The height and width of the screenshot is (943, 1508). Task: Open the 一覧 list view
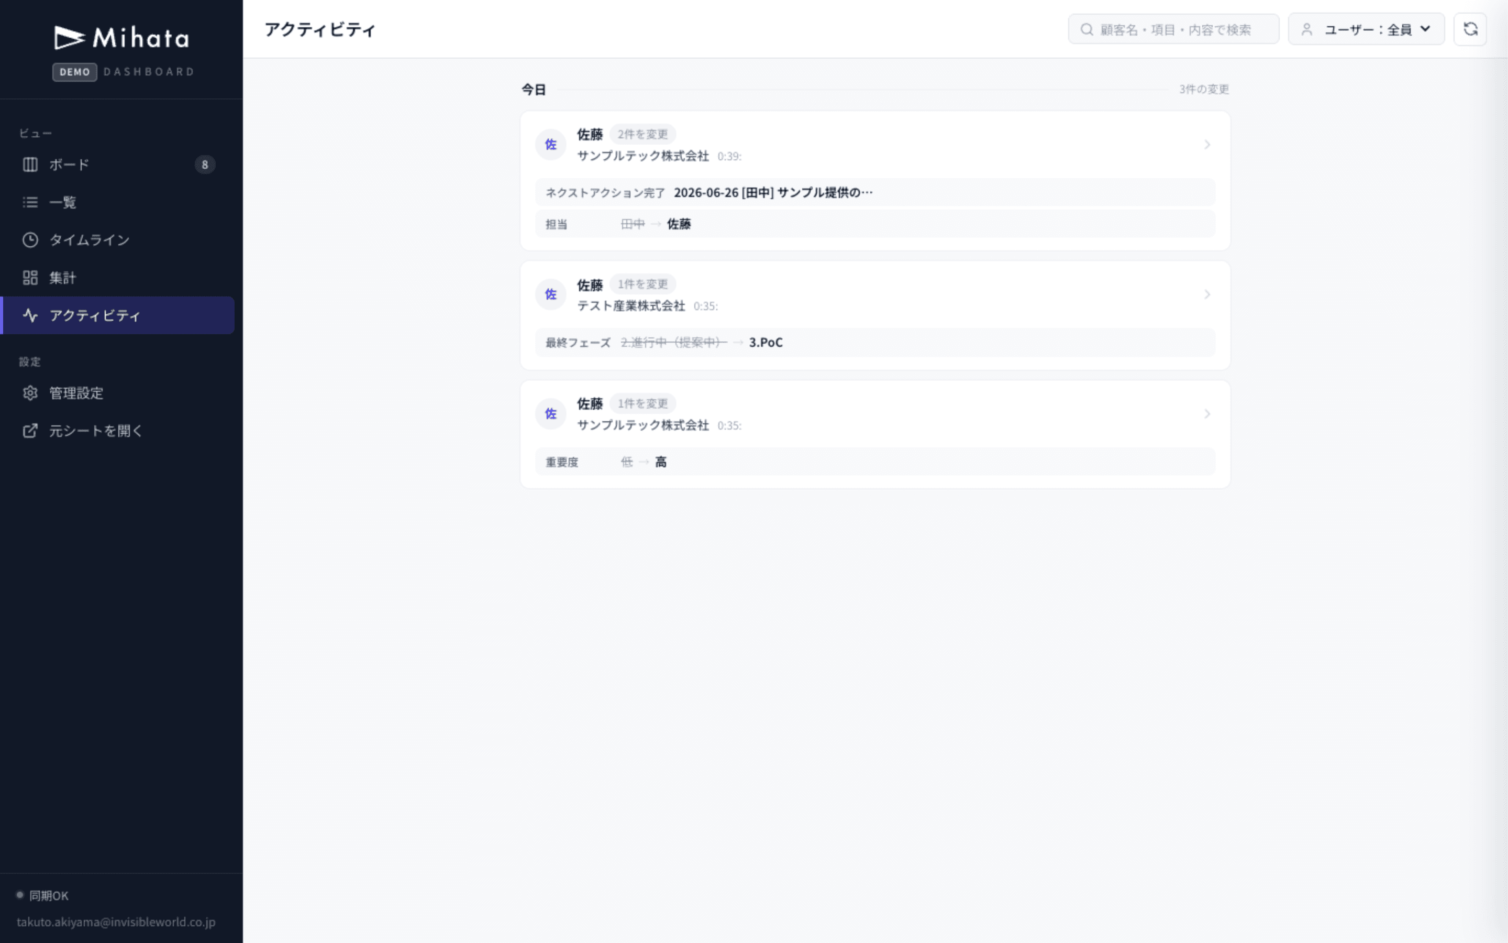click(x=118, y=202)
